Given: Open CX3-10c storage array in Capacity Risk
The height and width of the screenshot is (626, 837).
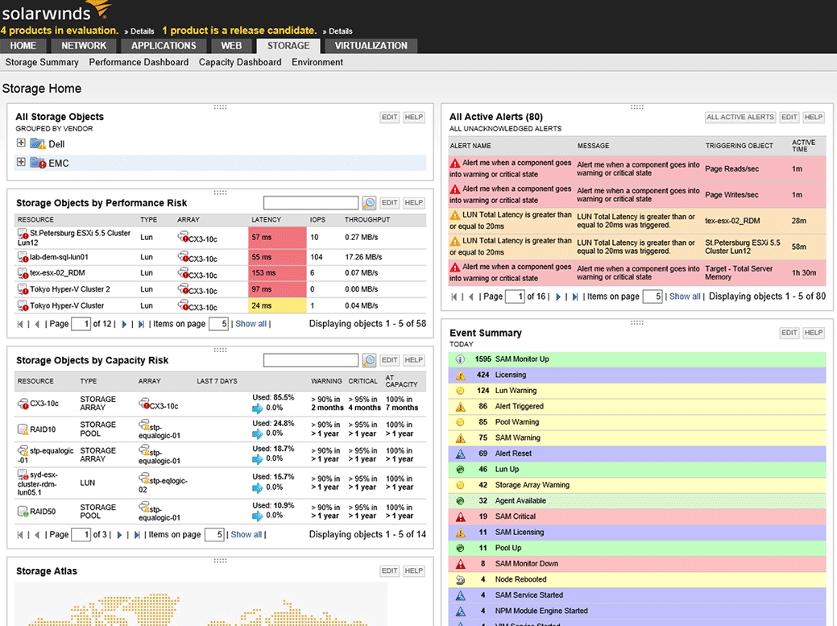Looking at the screenshot, I should point(44,404).
